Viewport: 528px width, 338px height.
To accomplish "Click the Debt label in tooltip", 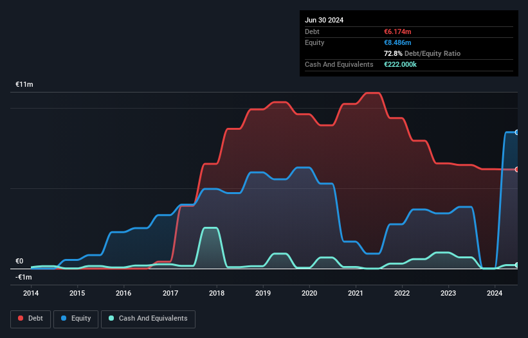I will (312, 31).
